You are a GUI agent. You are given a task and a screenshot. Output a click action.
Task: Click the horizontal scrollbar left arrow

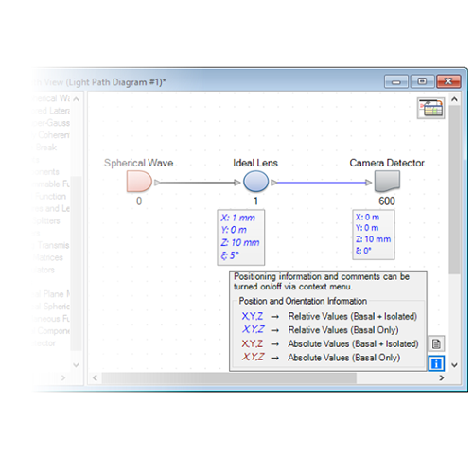[x=95, y=377]
